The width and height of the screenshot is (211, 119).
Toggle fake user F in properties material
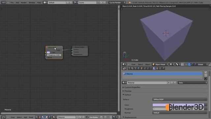tap(168, 83)
